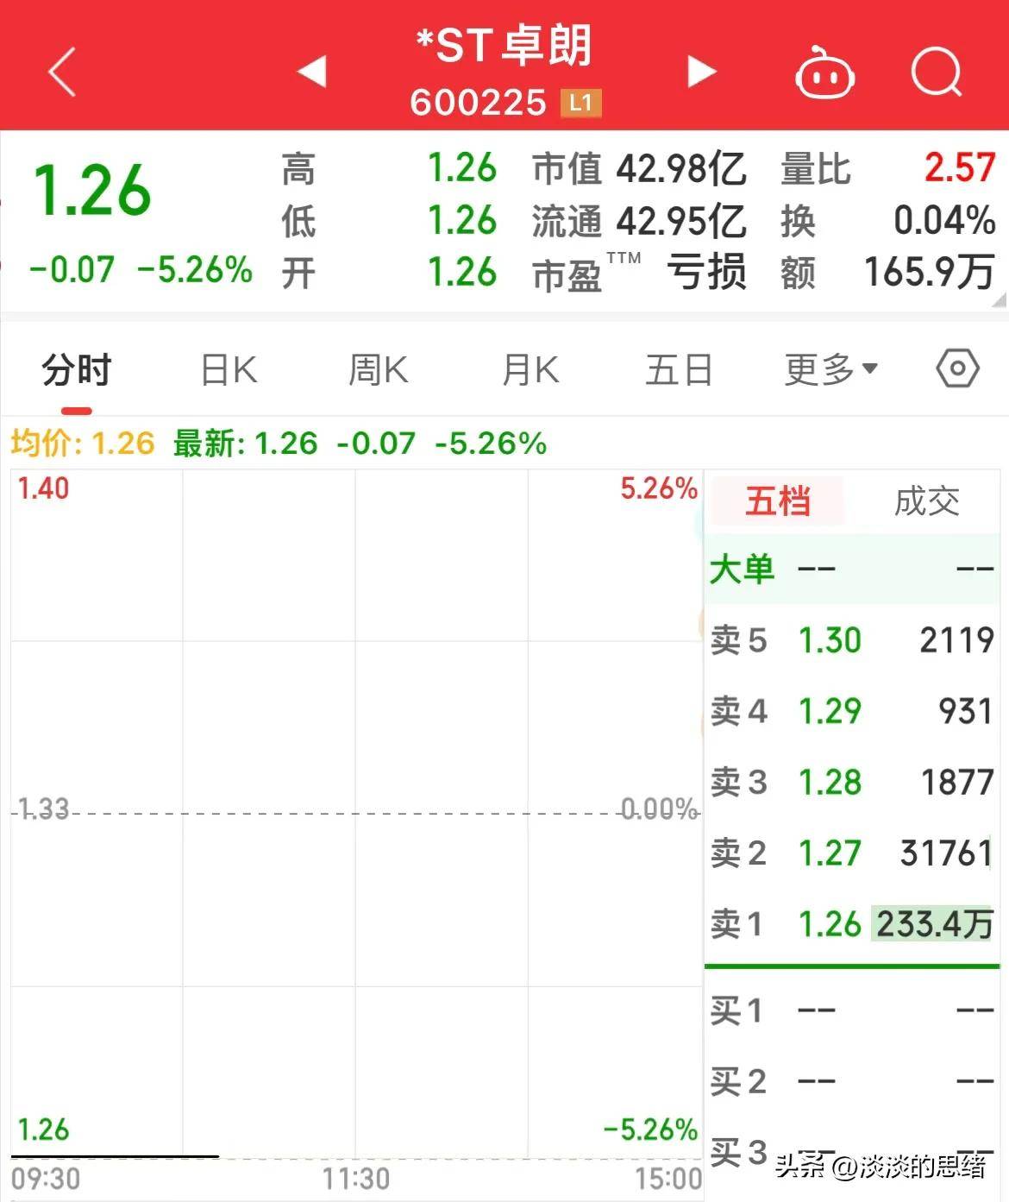Tap the 11:30 time axis label

tap(356, 1179)
